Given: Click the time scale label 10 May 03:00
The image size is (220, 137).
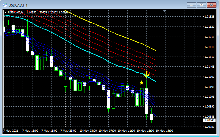Looking at the screenshot, I should (x=88, y=131).
